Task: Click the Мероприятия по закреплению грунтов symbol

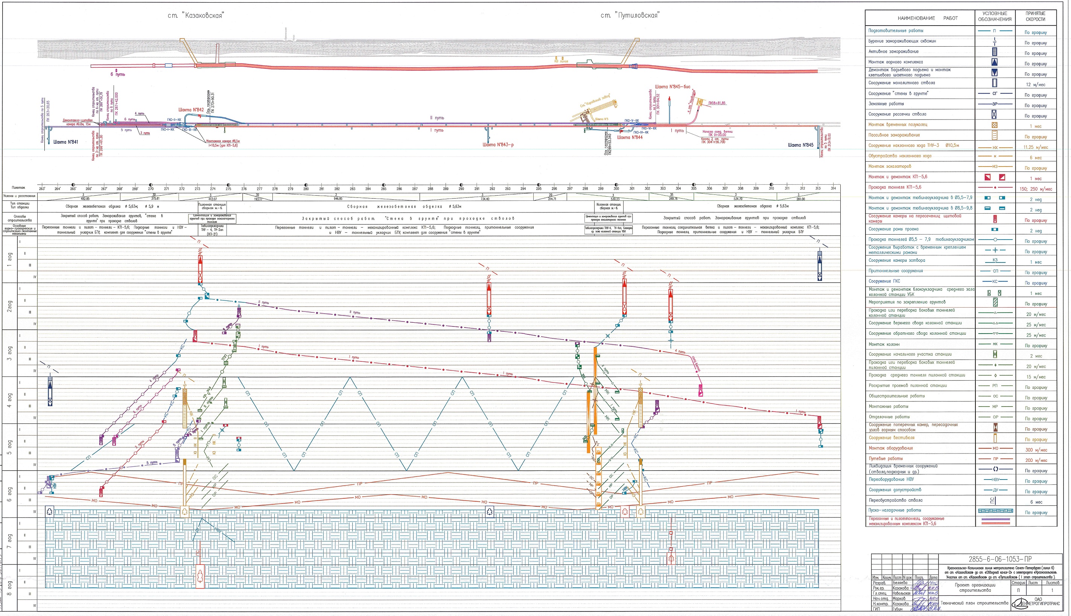Action: [x=995, y=302]
